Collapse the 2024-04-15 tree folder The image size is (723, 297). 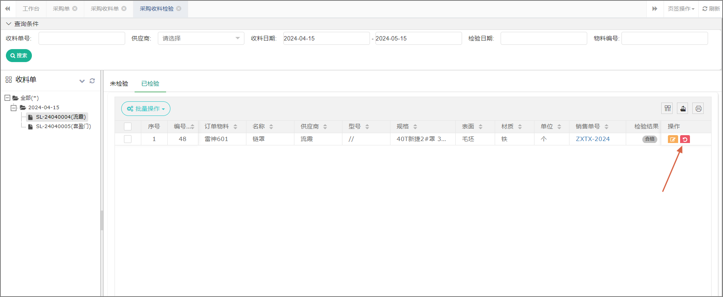click(14, 108)
